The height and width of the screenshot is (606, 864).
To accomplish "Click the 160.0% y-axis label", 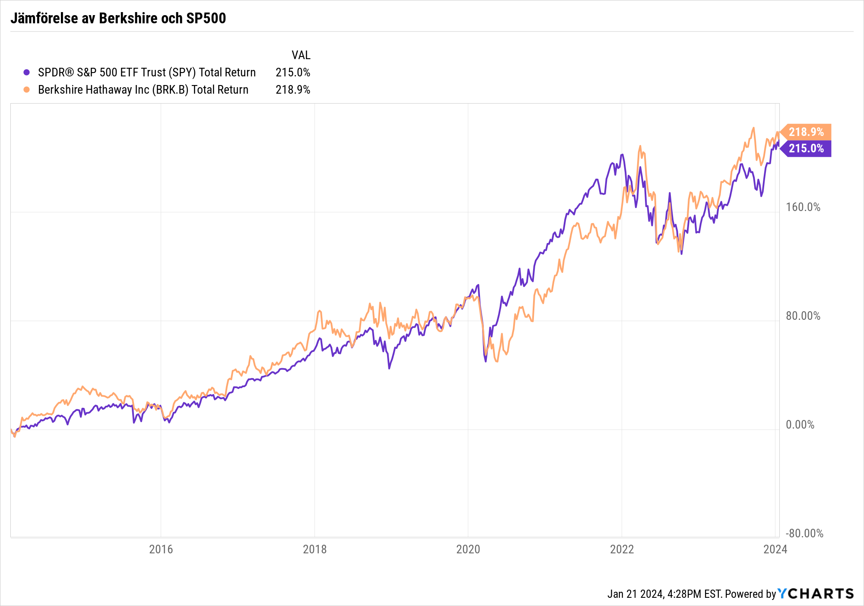I will coord(803,207).
